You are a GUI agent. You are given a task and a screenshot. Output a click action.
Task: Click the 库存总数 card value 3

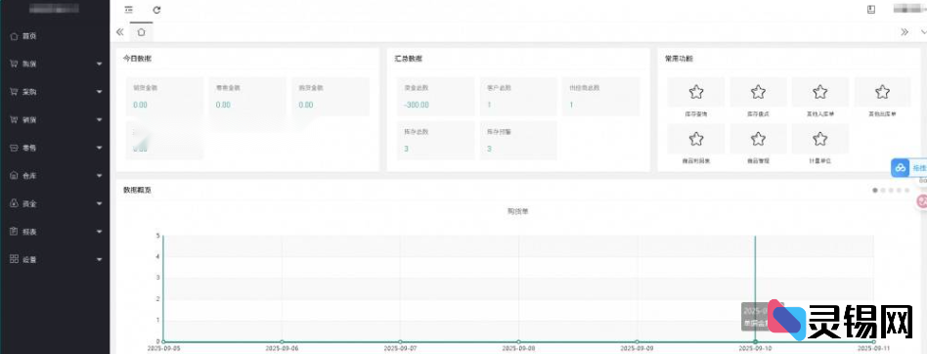(406, 149)
